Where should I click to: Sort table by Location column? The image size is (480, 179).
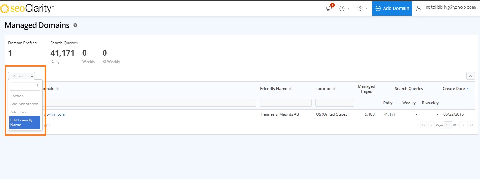pos(325,89)
